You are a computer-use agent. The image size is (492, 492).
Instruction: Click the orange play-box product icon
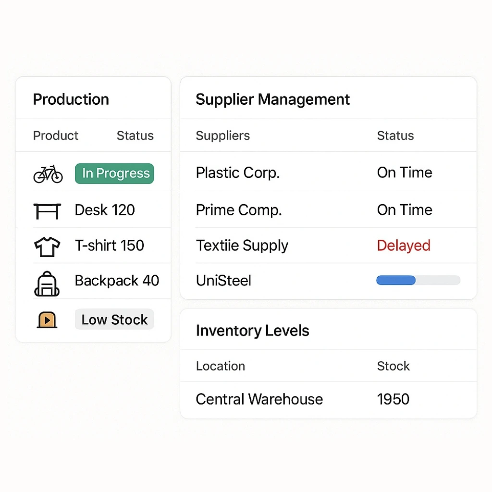47,320
